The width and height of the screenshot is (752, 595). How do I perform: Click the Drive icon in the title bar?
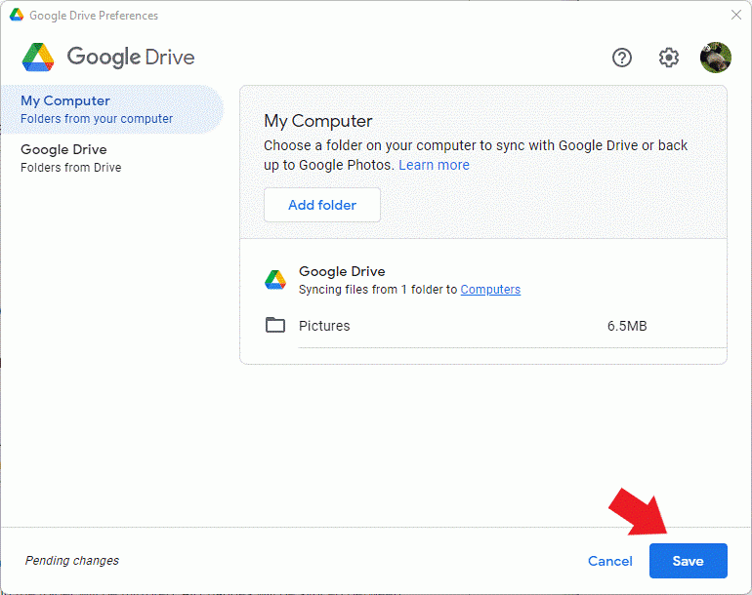pyautogui.click(x=17, y=15)
